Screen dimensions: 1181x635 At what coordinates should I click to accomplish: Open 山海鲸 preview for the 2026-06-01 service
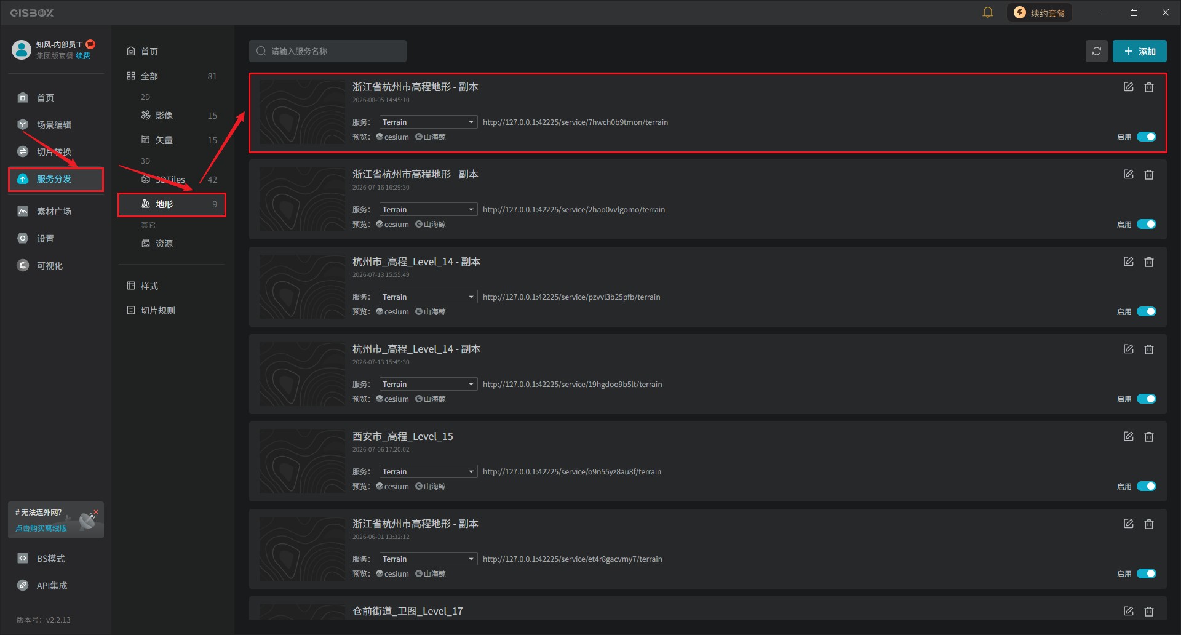click(x=431, y=574)
